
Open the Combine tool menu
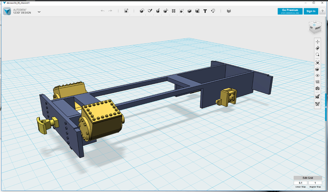point(189,11)
